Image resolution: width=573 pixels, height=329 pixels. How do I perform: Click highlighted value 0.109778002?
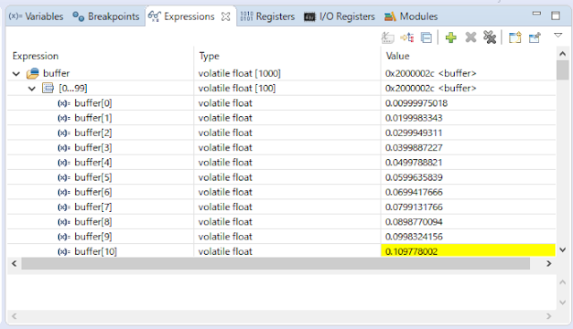(411, 251)
